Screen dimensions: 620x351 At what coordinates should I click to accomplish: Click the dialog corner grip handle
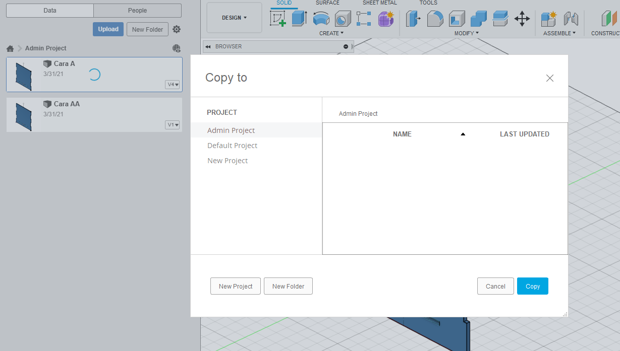tap(565, 314)
